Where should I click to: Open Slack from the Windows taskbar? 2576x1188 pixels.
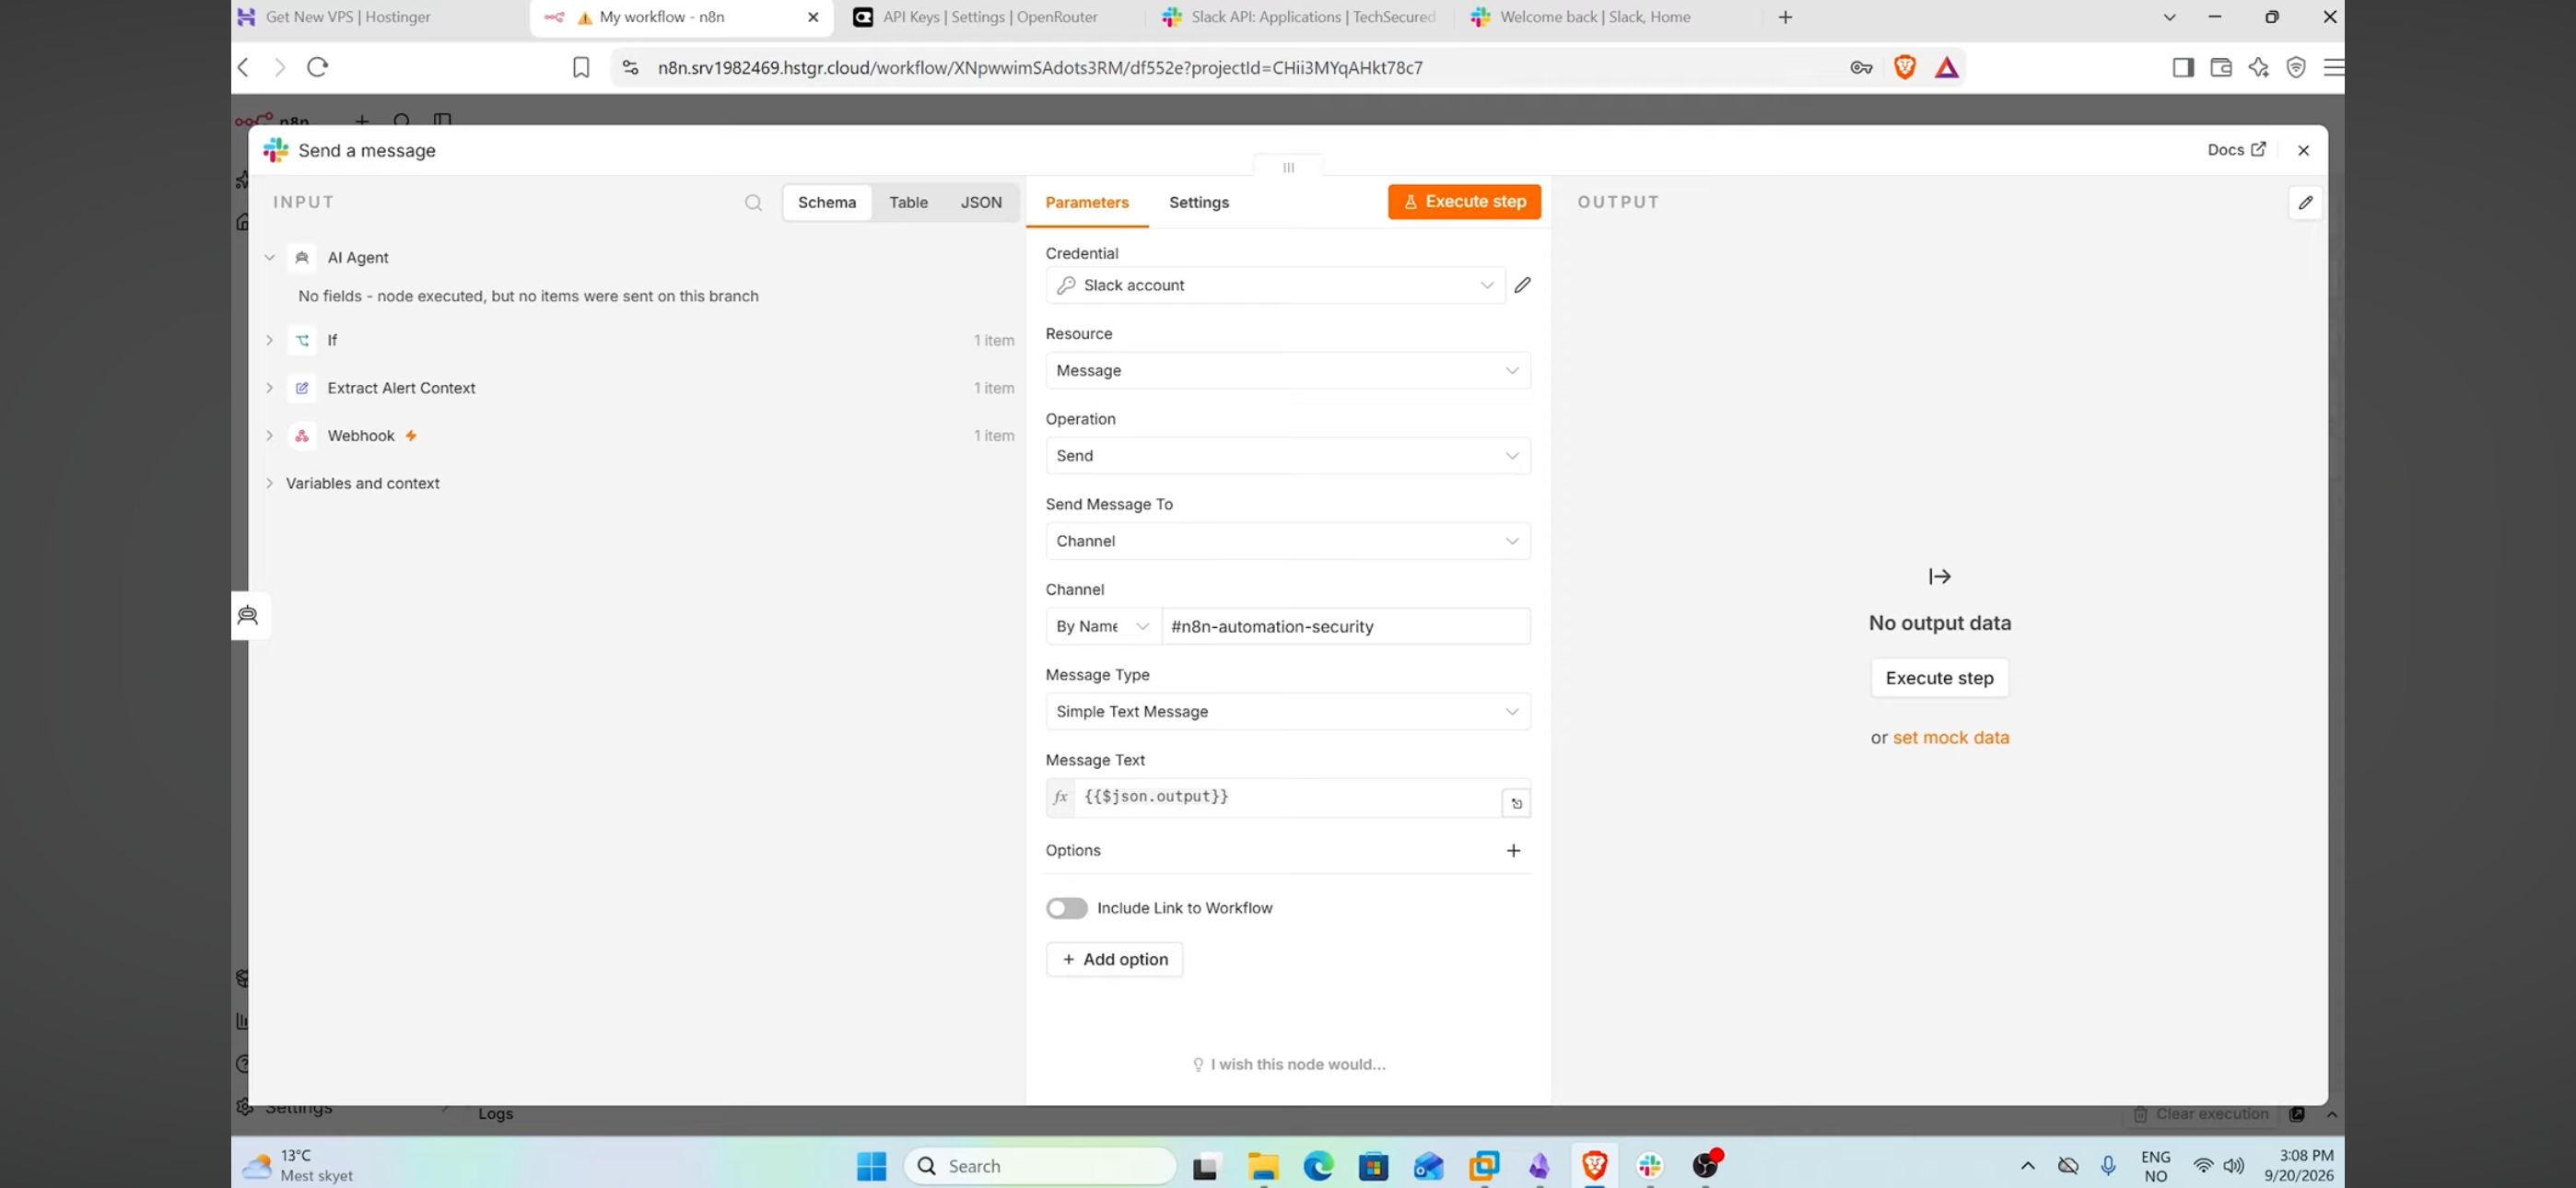1650,1165
